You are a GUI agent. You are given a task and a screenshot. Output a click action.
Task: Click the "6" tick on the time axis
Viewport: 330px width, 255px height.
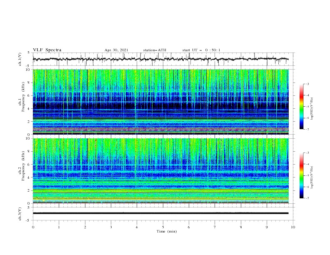click(189, 227)
